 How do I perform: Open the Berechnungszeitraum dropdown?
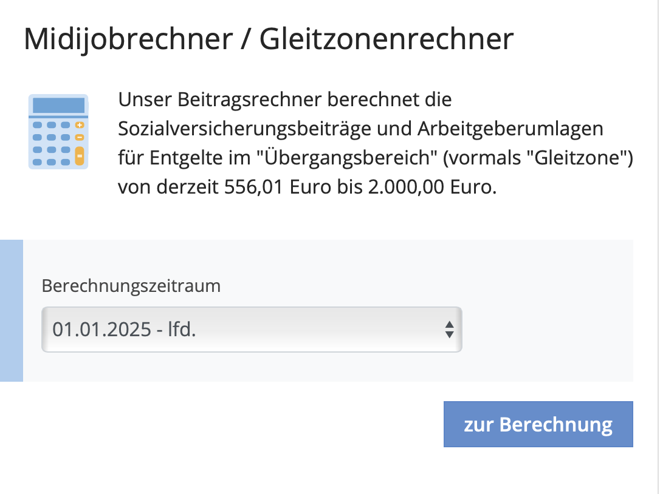(252, 330)
